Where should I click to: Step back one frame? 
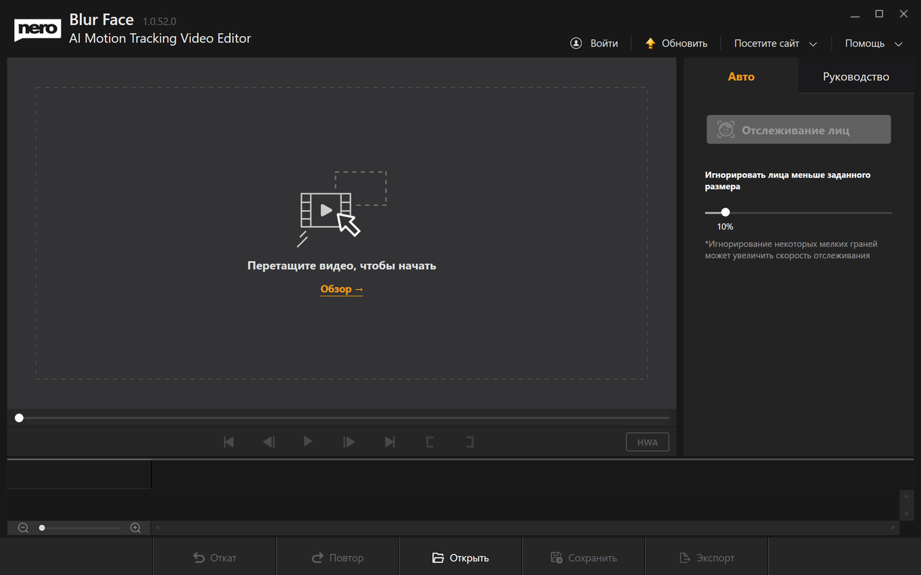pyautogui.click(x=268, y=441)
